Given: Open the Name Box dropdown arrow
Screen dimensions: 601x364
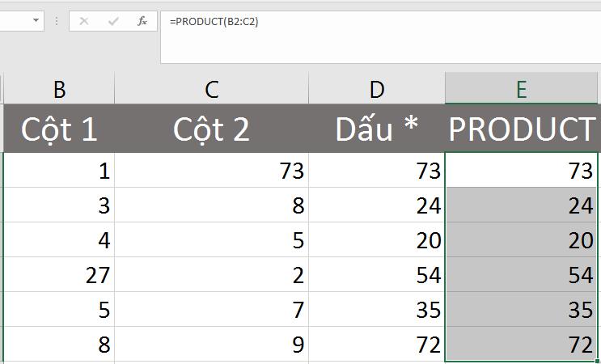Looking at the screenshot, I should point(36,22).
